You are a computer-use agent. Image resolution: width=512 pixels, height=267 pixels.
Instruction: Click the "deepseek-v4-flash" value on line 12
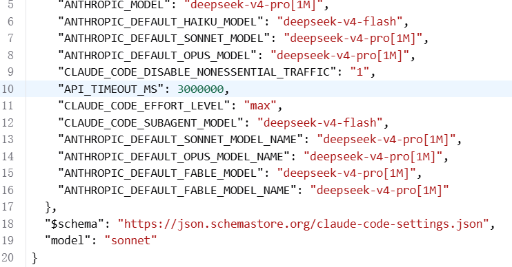point(320,122)
